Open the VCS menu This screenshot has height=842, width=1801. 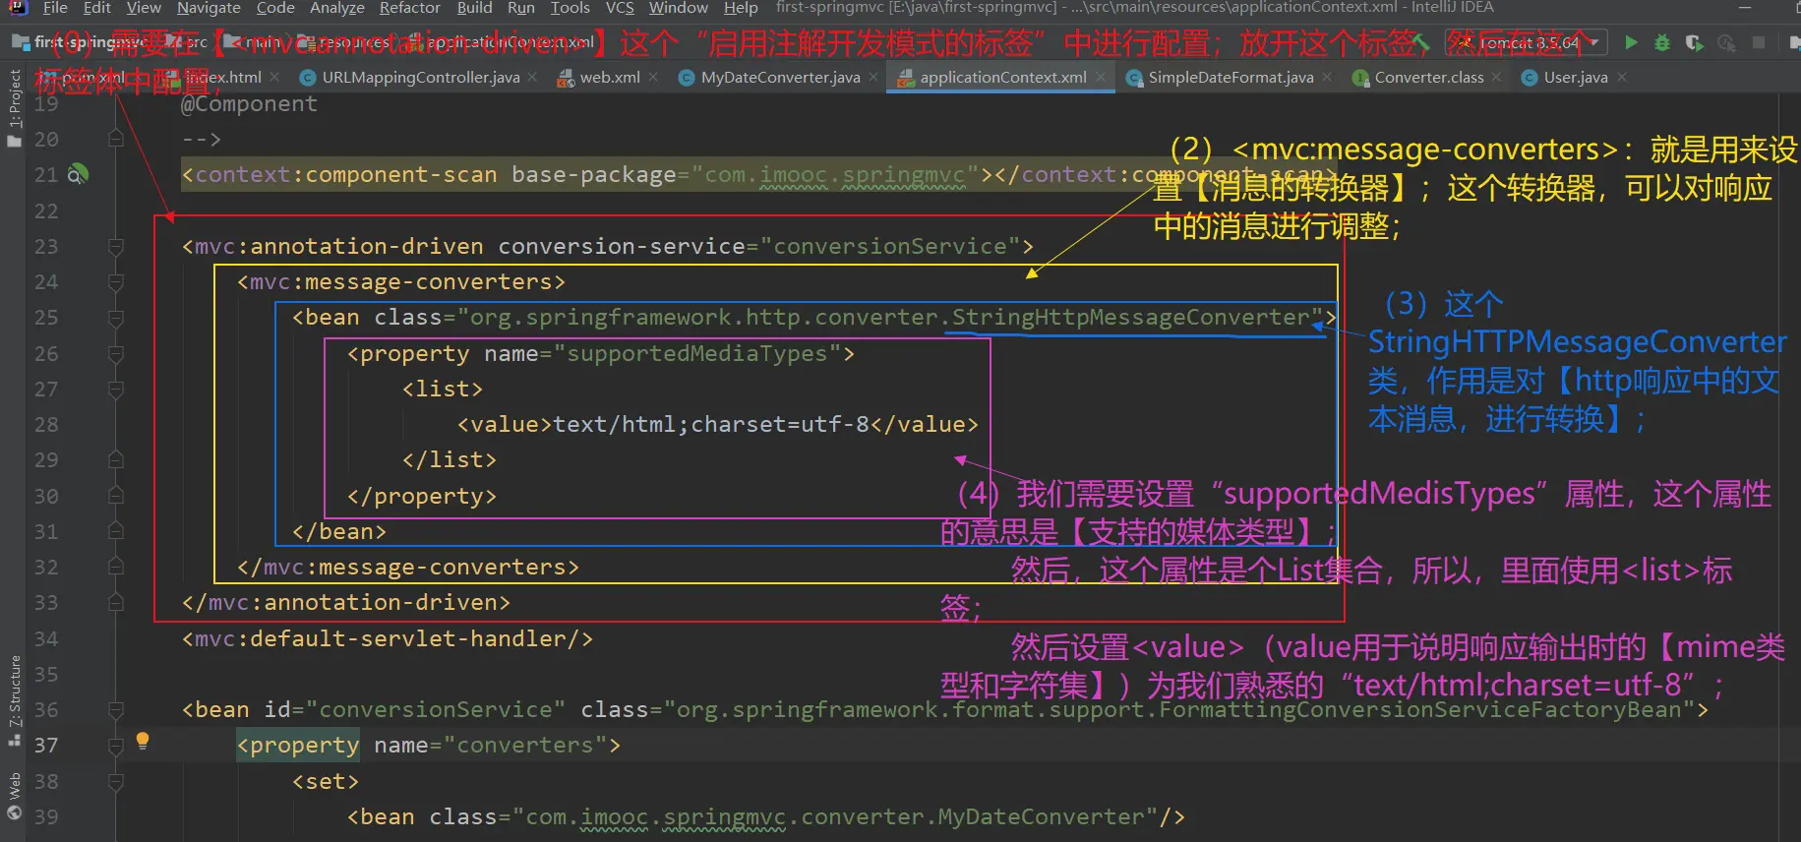[x=620, y=8]
